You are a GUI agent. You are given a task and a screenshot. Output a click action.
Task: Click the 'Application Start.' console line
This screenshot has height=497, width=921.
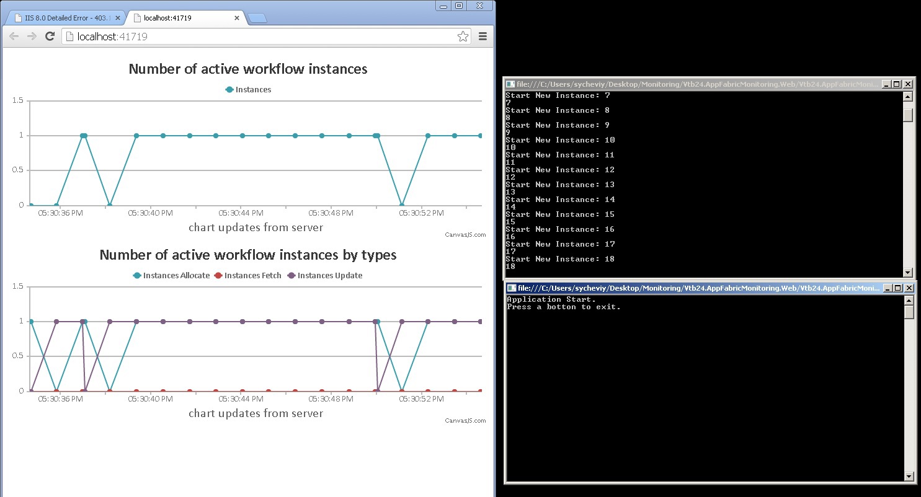coord(551,299)
